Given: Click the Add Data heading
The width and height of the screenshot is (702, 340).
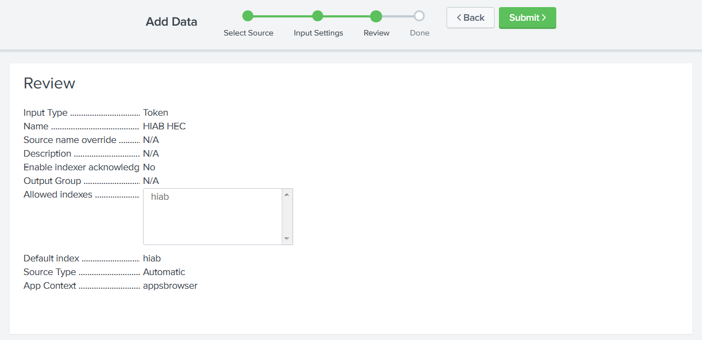Looking at the screenshot, I should [x=171, y=21].
